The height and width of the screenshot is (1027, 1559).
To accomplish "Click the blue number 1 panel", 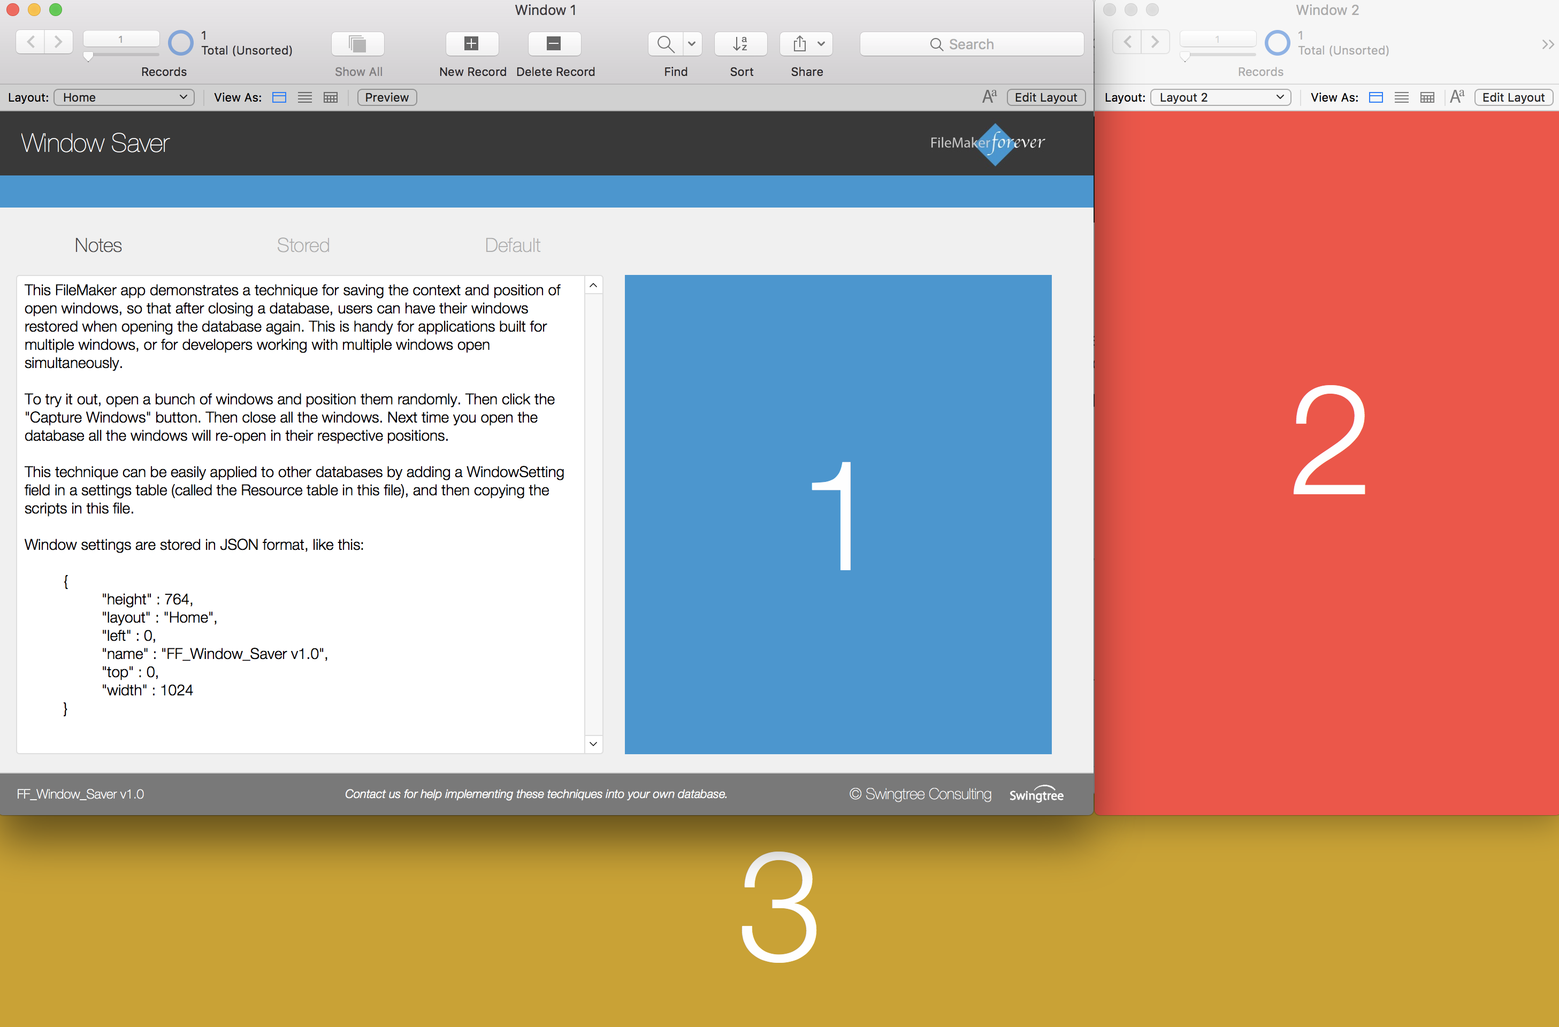I will coord(838,514).
